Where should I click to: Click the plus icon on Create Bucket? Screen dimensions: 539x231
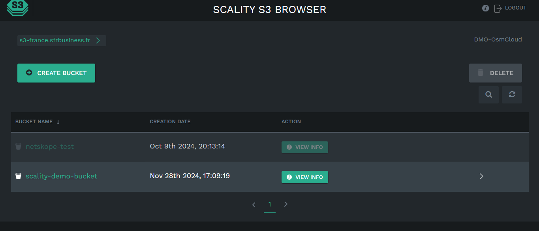coord(29,73)
